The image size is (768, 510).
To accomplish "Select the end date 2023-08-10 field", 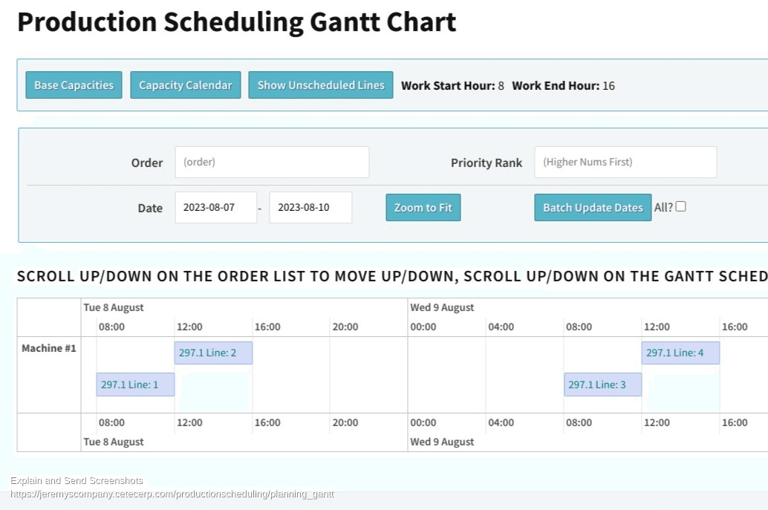I will [310, 207].
